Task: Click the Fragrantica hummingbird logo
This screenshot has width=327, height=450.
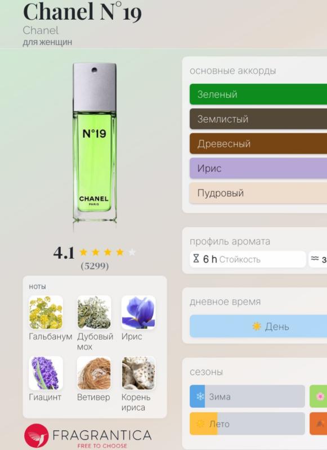Action: (36, 436)
